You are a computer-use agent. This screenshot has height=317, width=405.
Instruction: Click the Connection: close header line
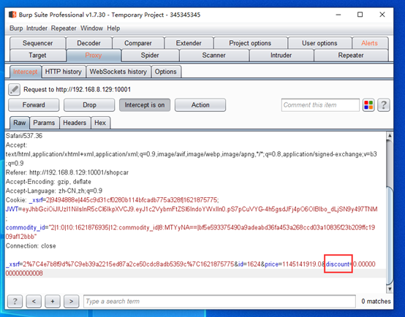pyautogui.click(x=31, y=245)
